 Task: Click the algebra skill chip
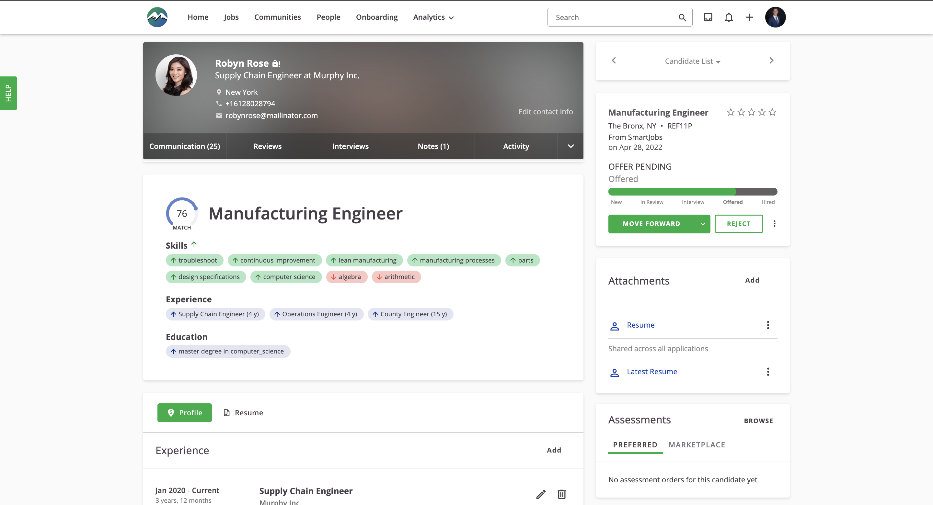tap(347, 277)
